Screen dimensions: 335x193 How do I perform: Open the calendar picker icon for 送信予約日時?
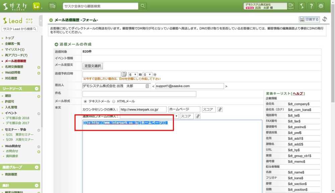[124, 74]
